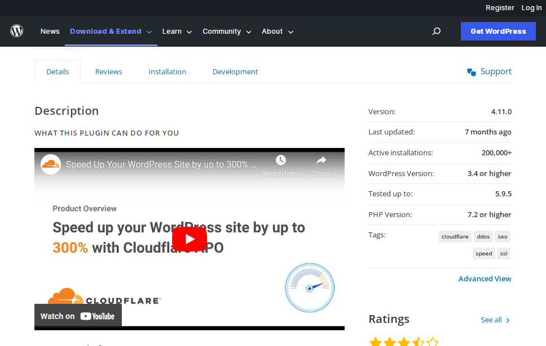Open the Advanced View link
This screenshot has height=346, width=546.
[x=485, y=278]
